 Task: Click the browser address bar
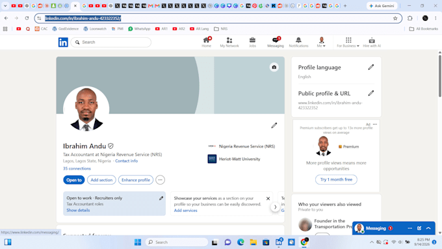(x=218, y=18)
